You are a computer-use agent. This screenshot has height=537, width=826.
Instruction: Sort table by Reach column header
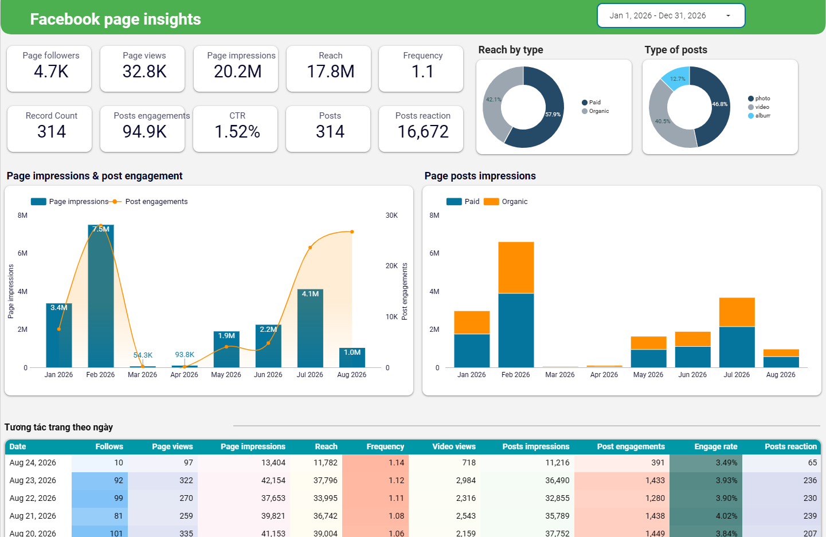click(326, 446)
